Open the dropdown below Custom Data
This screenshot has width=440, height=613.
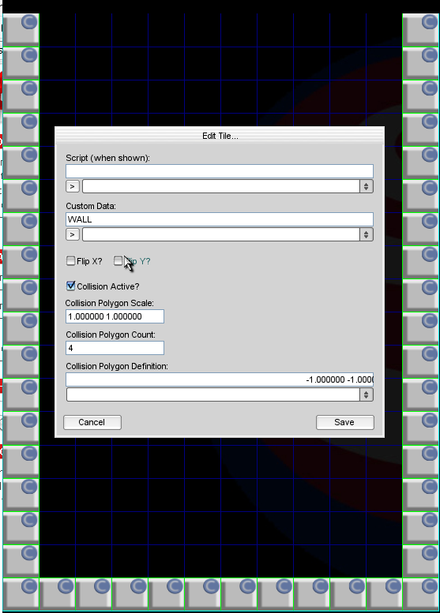(228, 234)
